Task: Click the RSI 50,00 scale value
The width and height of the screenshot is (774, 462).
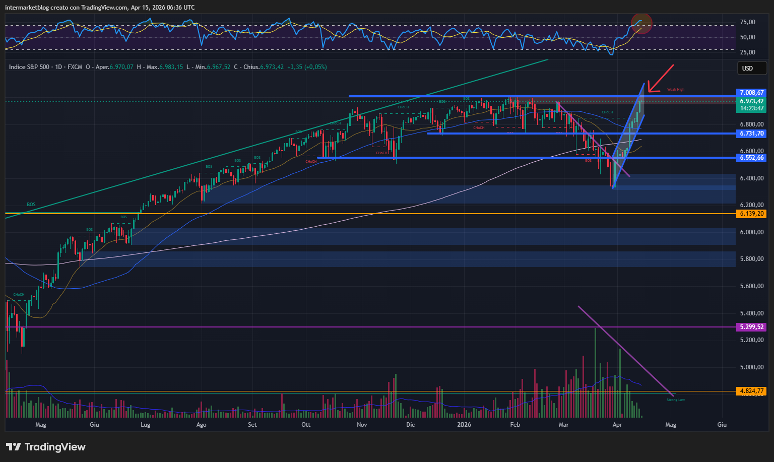Action: pyautogui.click(x=747, y=37)
